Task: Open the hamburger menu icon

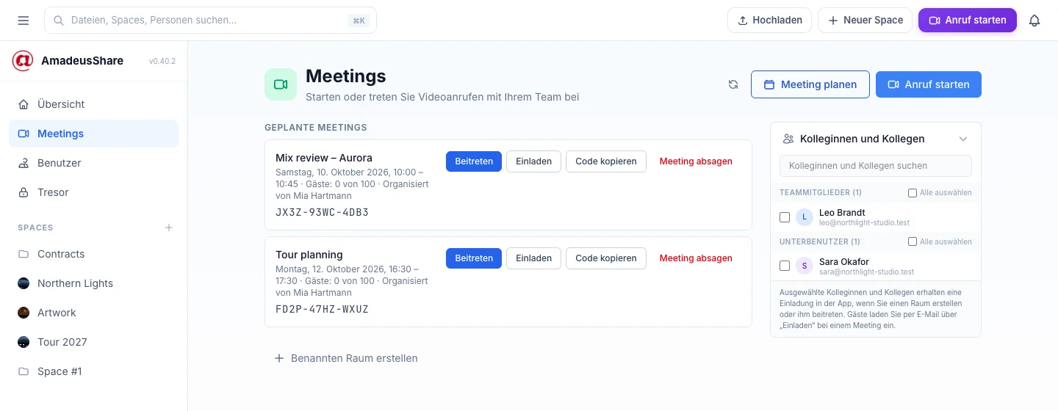Action: (x=24, y=21)
